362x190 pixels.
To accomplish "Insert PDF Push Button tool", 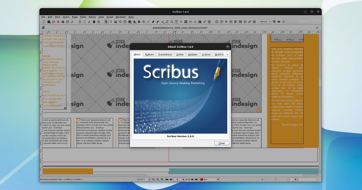I will click(x=217, y=22).
